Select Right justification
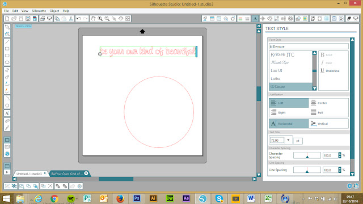Image resolution: width=363 pixels, height=204 pixels. [289, 112]
